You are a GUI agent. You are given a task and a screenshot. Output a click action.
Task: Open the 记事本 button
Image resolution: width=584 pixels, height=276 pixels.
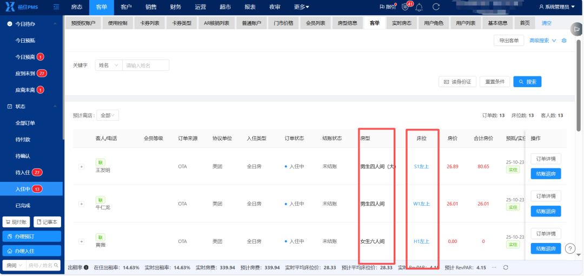click(x=47, y=222)
